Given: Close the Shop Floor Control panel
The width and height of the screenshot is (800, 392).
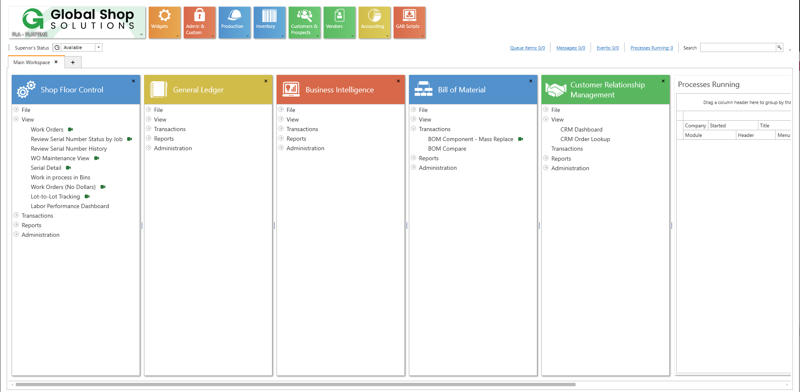Looking at the screenshot, I should pyautogui.click(x=133, y=81).
